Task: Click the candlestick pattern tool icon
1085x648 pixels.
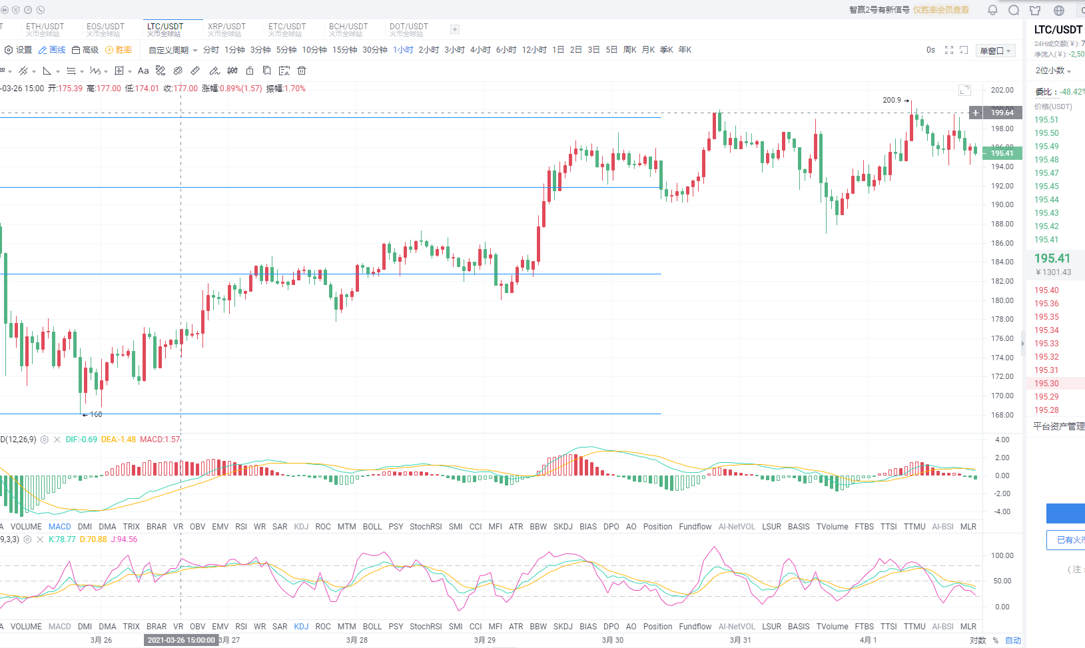Action: (232, 71)
